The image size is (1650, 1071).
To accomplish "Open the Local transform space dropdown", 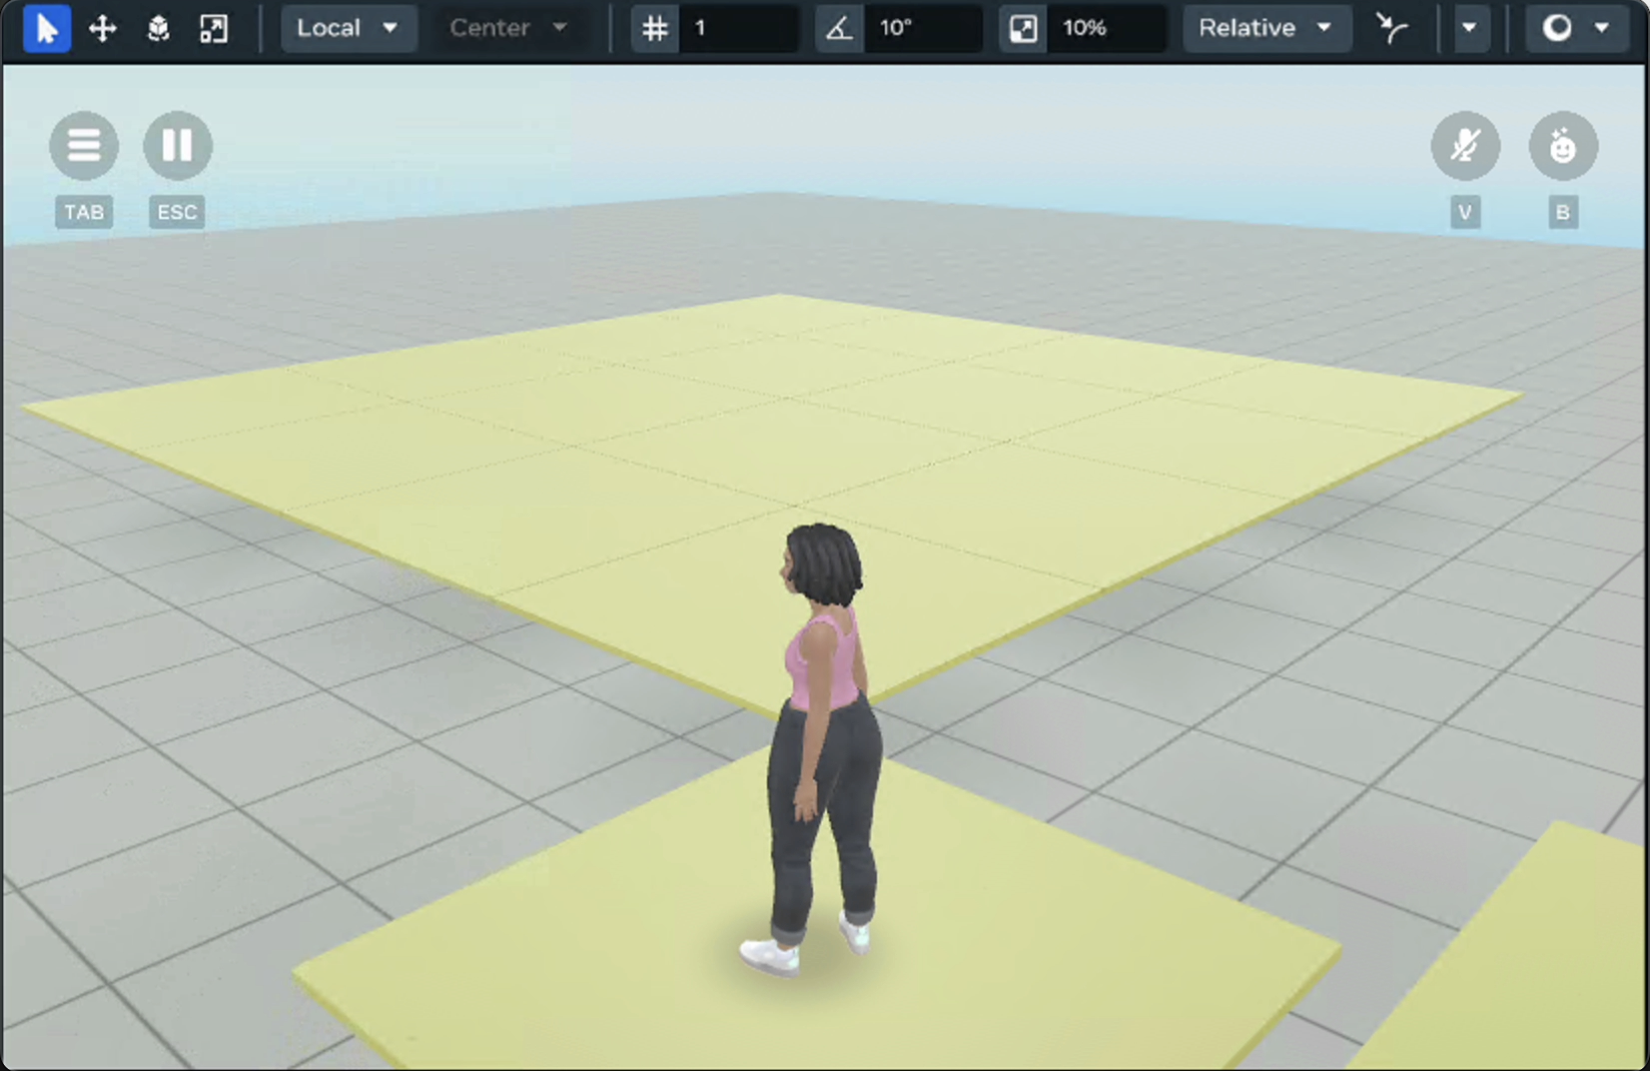I will 347,28.
